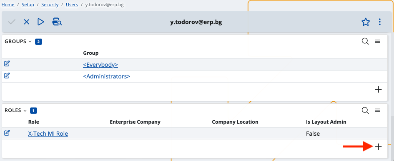Open the three-dot more options menu
Screen dimensions: 394x161
pyautogui.click(x=380, y=22)
